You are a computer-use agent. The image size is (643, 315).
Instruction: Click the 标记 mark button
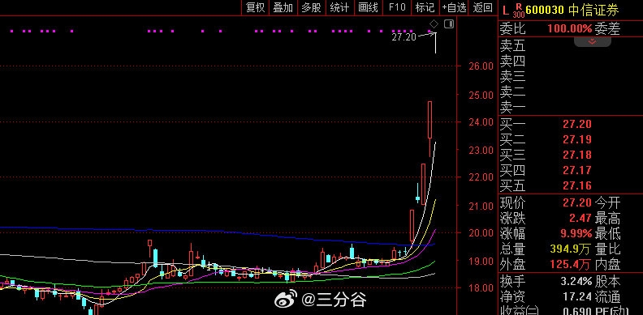(425, 7)
